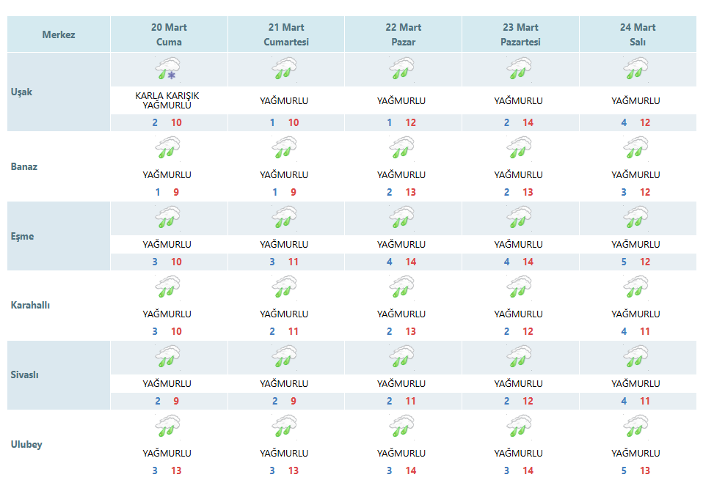The image size is (703, 491).
Task: Click Banaz rain icon for 23 Mart
Action: 519,147
